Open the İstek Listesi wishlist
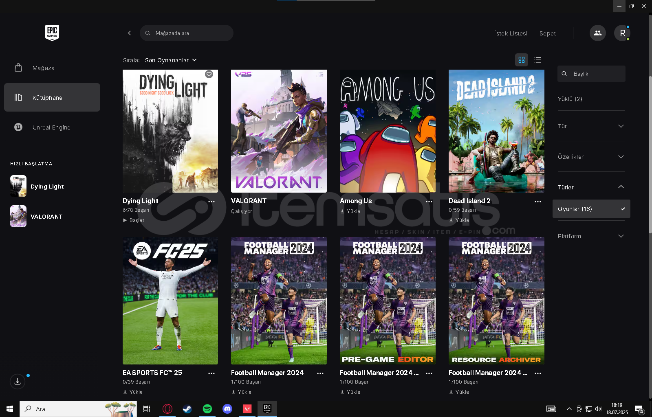652x417 pixels. point(511,33)
